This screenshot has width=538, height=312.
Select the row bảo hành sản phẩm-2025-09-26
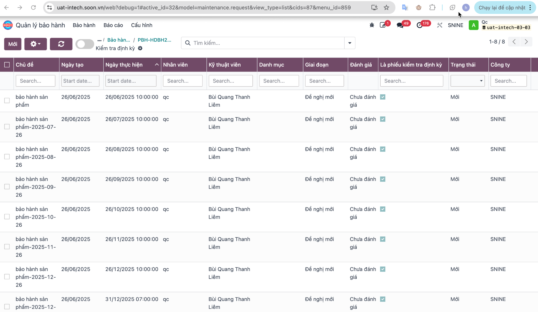tap(7, 186)
